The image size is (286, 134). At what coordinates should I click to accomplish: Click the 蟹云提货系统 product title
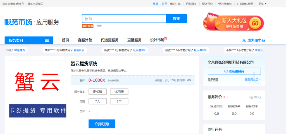tap(84, 64)
